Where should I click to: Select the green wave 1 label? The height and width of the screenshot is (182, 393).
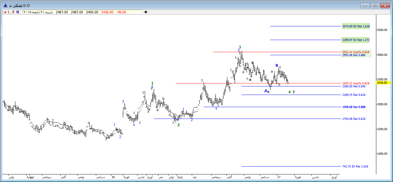tap(152, 83)
